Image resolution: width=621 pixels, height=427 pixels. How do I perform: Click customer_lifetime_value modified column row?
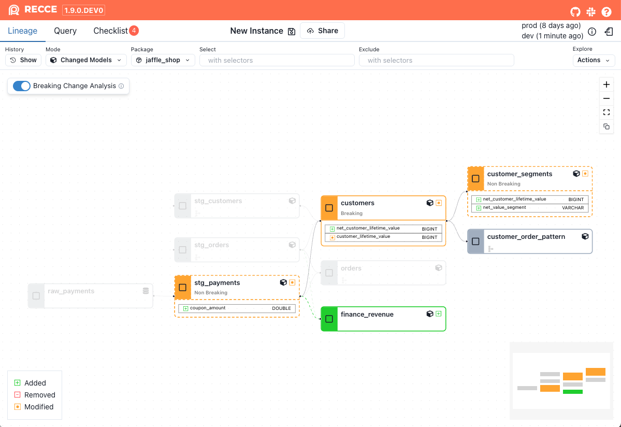383,237
